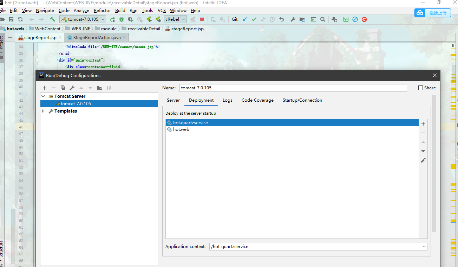This screenshot has width=458, height=267.
Task: Open the VCS menu
Action: click(162, 11)
